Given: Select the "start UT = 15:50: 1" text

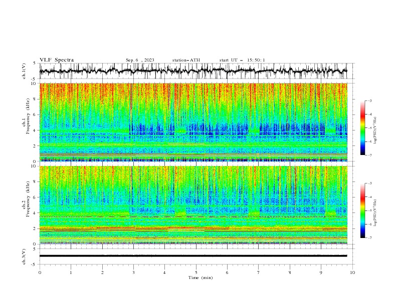Looking at the screenshot, I should point(242,60).
